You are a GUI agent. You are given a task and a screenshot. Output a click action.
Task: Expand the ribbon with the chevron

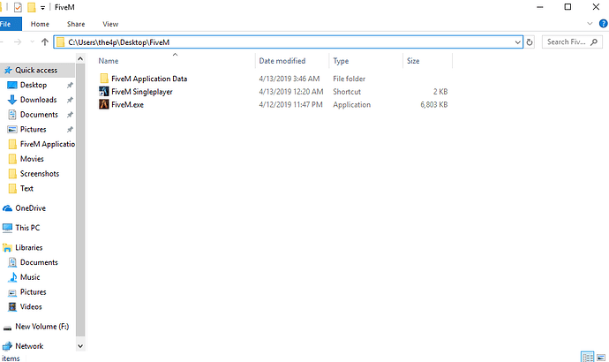tap(590, 24)
